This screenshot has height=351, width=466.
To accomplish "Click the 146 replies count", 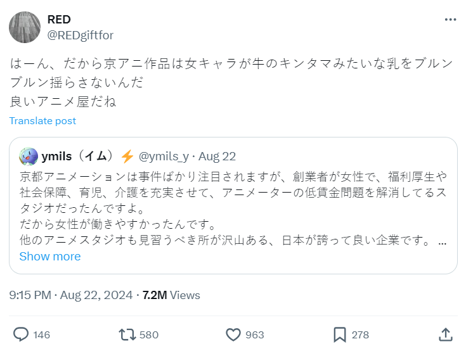I will 41,335.
